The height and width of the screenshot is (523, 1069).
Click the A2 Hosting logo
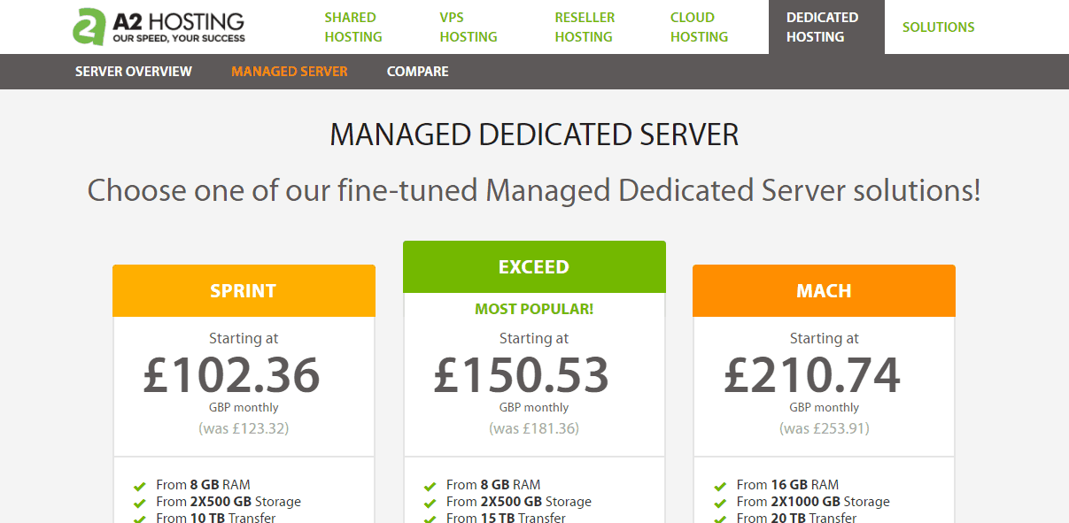(159, 27)
